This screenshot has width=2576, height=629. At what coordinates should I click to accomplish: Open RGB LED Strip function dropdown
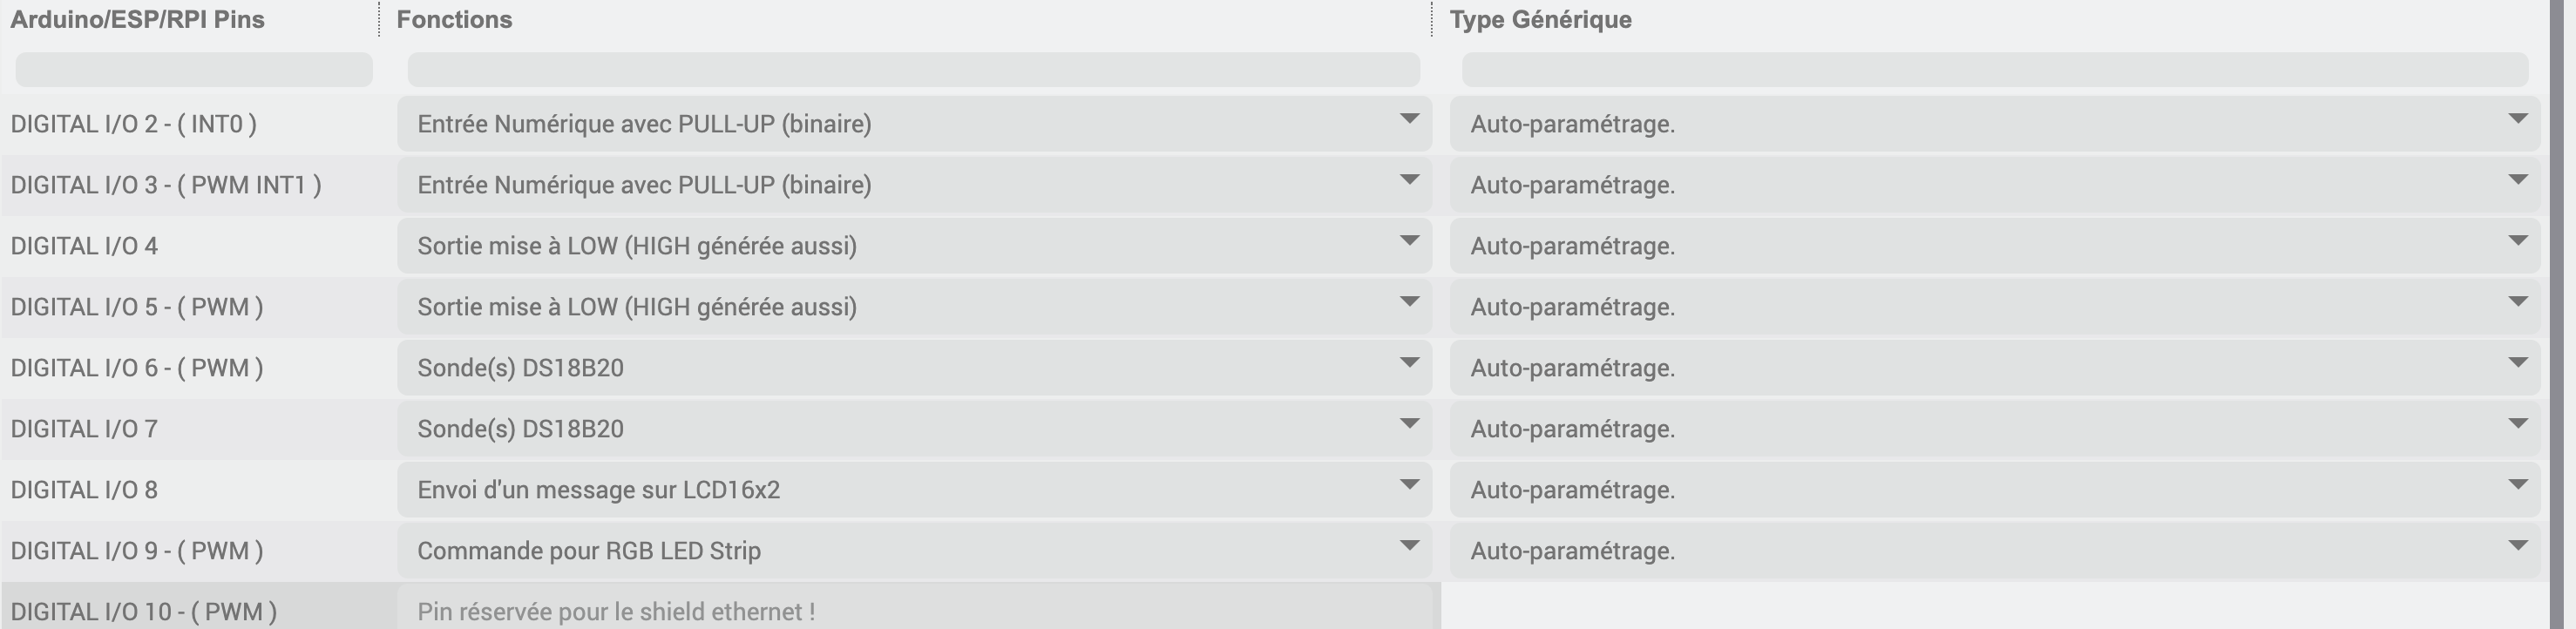[x=913, y=551]
